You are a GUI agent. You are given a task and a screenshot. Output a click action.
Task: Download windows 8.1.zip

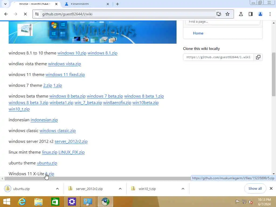tap(102, 53)
